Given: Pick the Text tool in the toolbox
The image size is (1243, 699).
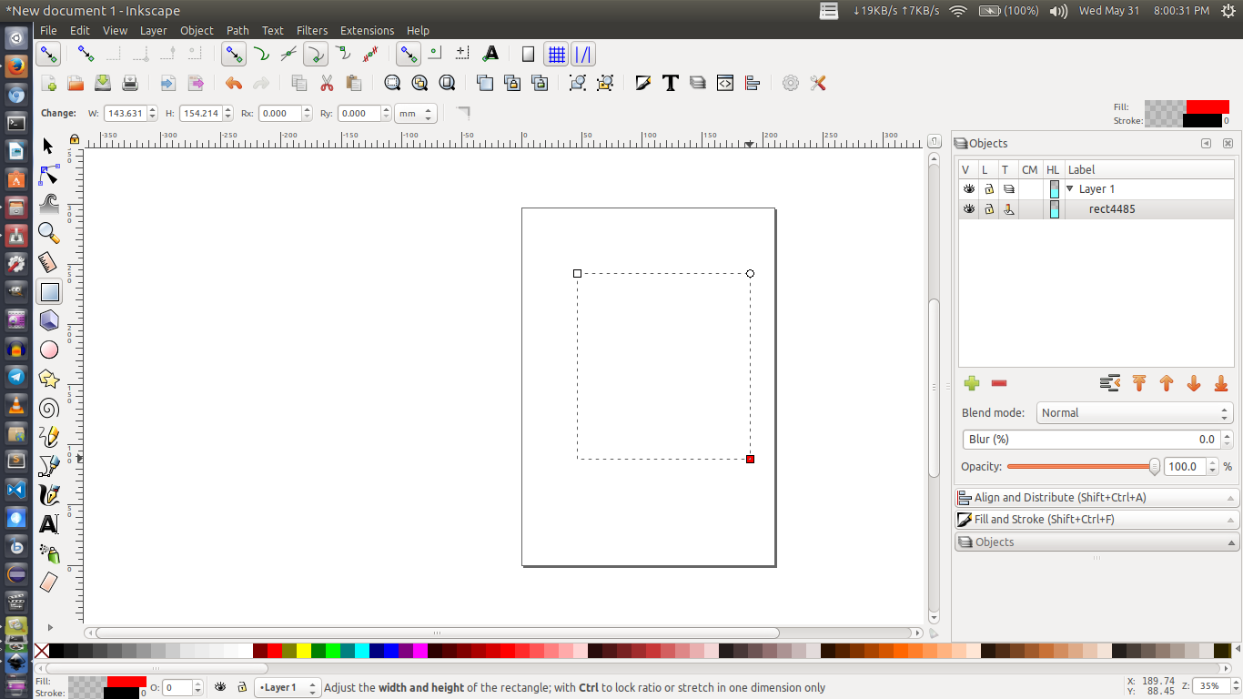Looking at the screenshot, I should 49,523.
